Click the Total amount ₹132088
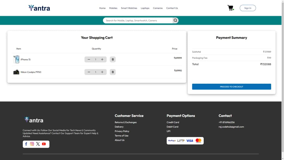284x160 pixels. tap(266, 64)
